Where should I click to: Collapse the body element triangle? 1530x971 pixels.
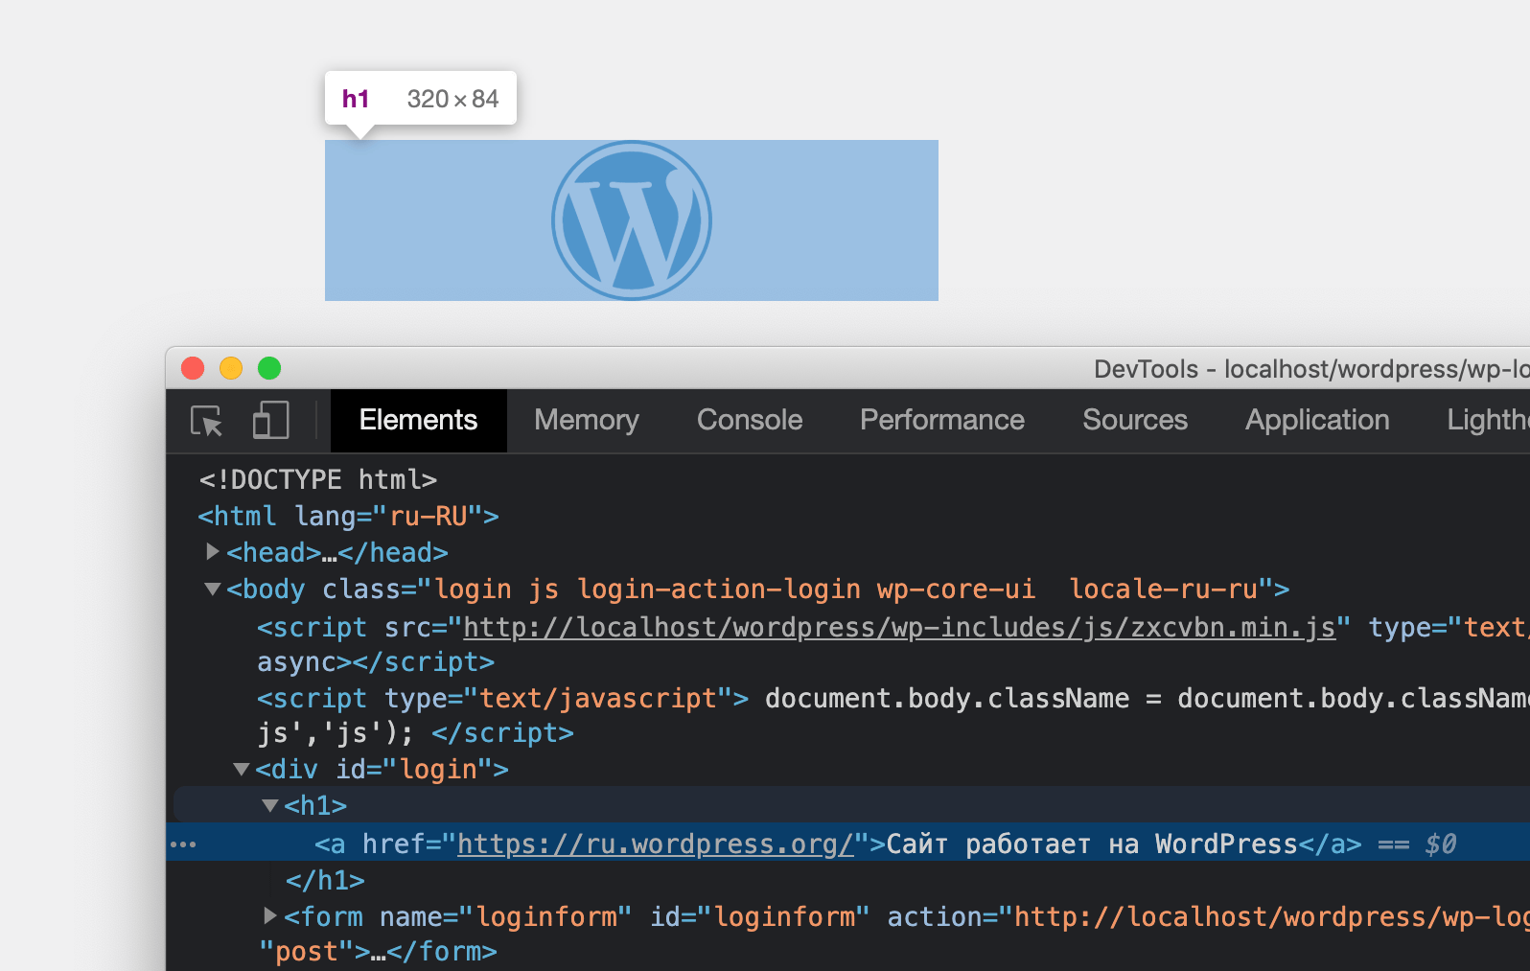213,590
